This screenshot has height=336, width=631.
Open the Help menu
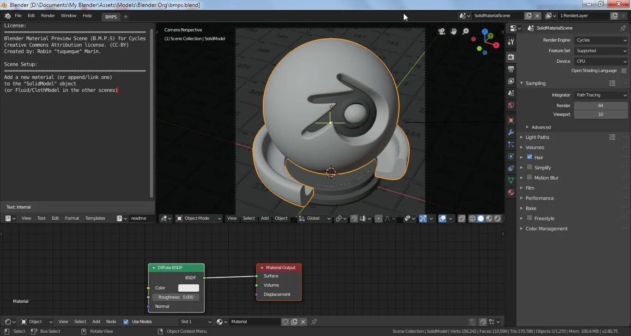tap(87, 16)
